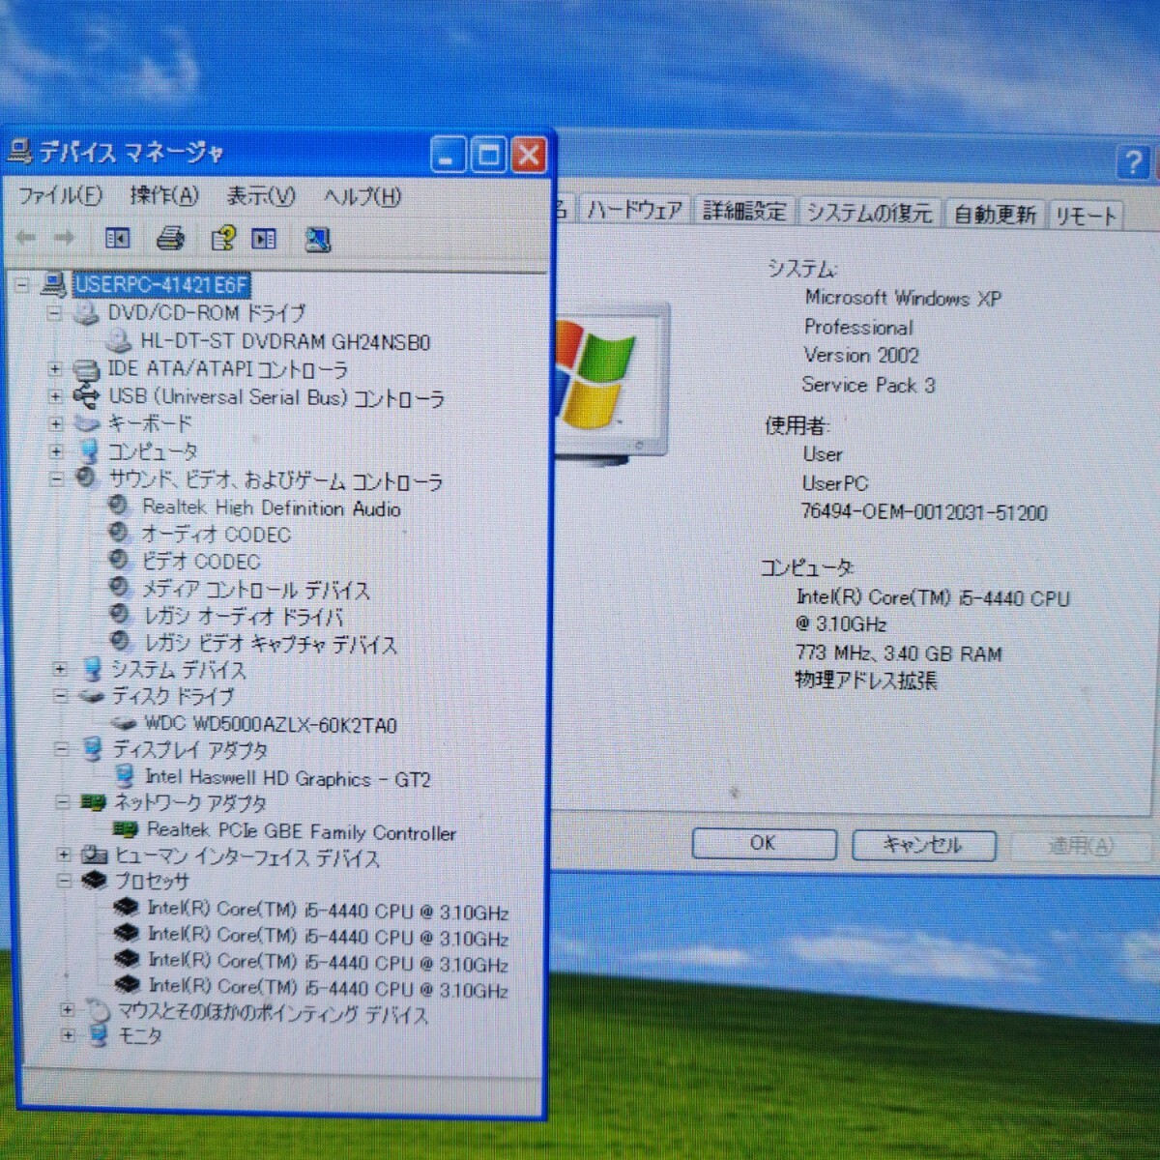
Task: Select the USERPC-41421E6F root node
Action: [x=161, y=284]
